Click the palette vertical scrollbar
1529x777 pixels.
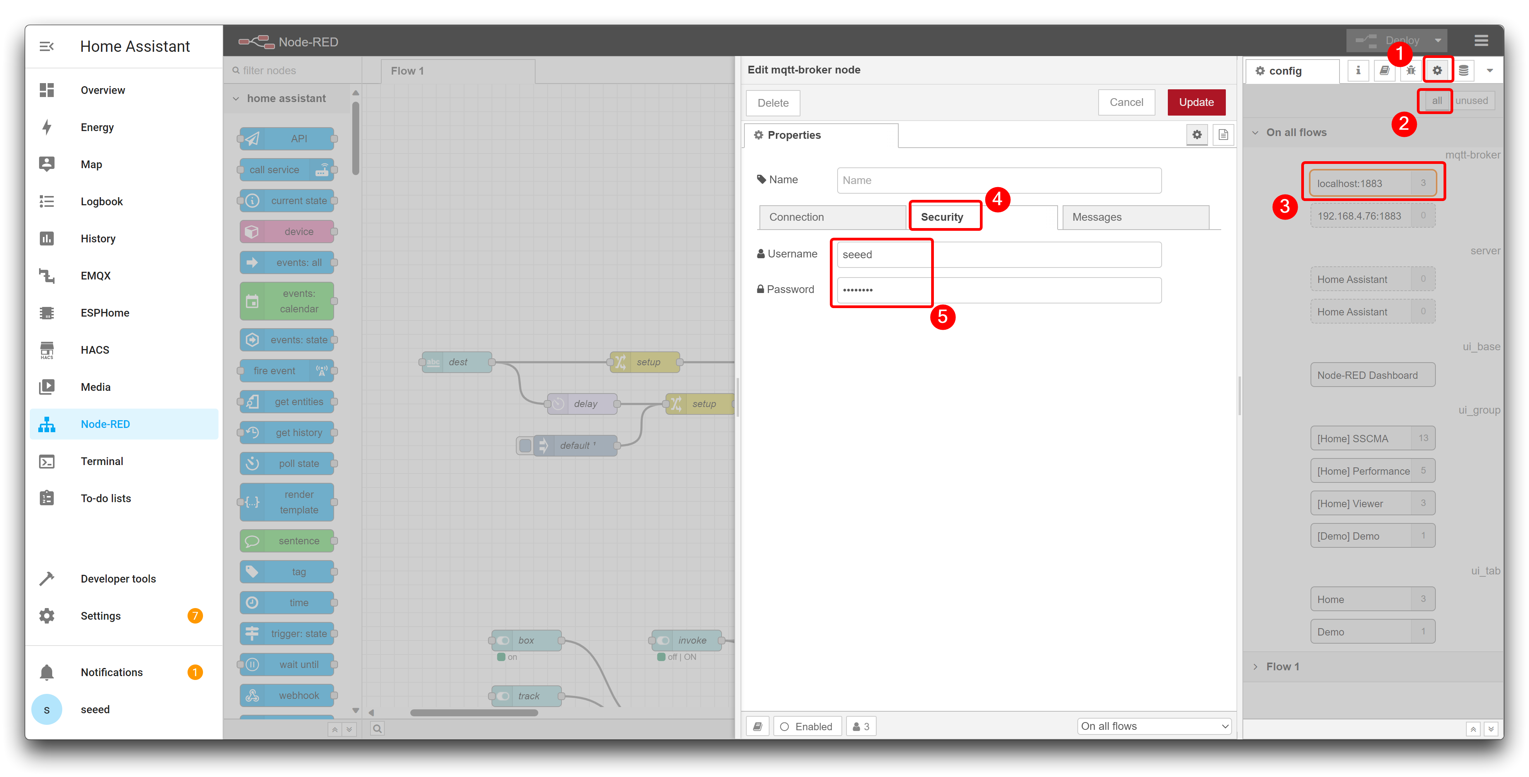coord(355,139)
